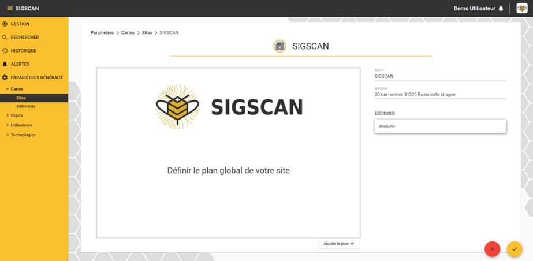The height and width of the screenshot is (261, 533).
Task: Click the notification bell beside Demo Utilisateur
Action: click(501, 9)
